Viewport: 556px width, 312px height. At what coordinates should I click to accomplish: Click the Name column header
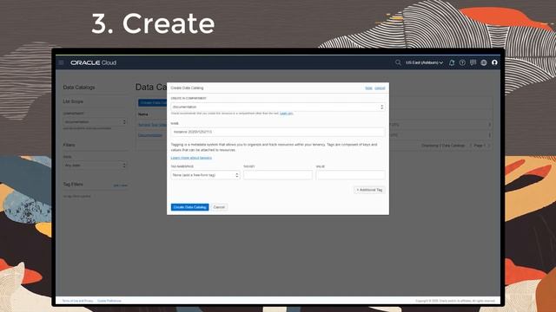click(142, 114)
